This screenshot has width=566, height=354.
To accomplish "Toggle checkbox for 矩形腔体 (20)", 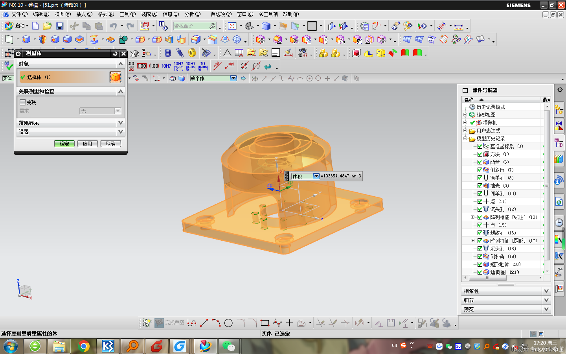I will 480,264.
